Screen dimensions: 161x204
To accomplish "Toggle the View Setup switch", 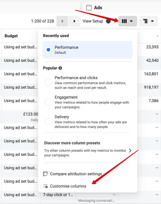I will click(110, 21).
